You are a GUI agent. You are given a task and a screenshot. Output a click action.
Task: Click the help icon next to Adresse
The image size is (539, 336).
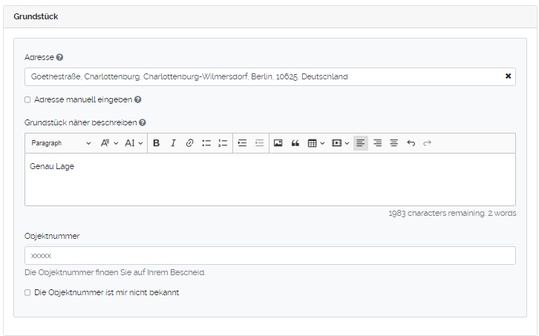pyautogui.click(x=59, y=57)
